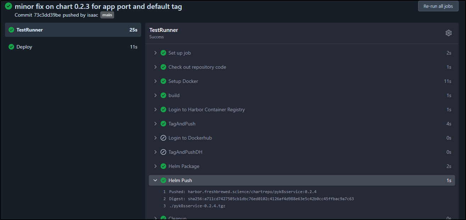Image resolution: width=466 pixels, height=220 pixels.
Task: Click the green check icon for Helm Push
Action: pos(163,180)
